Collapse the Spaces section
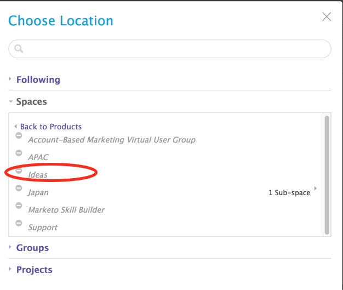Image resolution: width=343 pixels, height=290 pixels. [31, 101]
